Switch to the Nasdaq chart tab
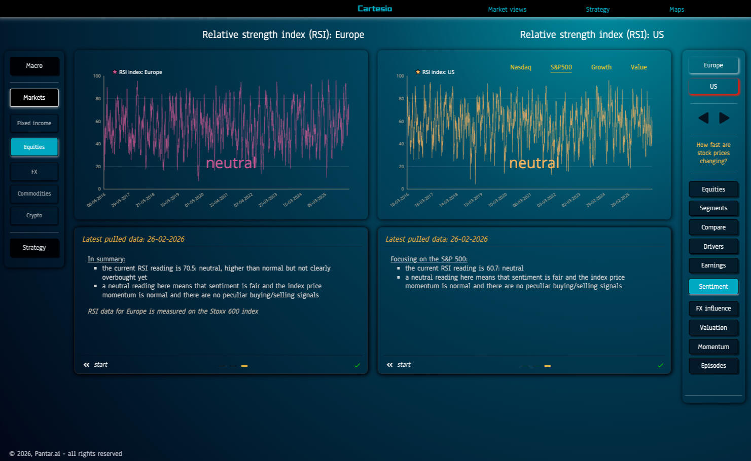The width and height of the screenshot is (751, 461). (x=520, y=67)
